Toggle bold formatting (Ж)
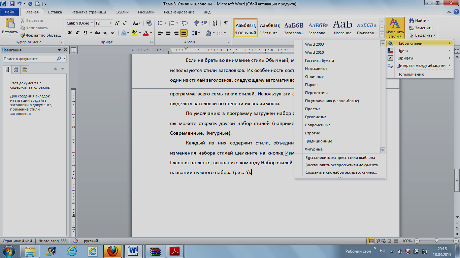 coord(70,33)
